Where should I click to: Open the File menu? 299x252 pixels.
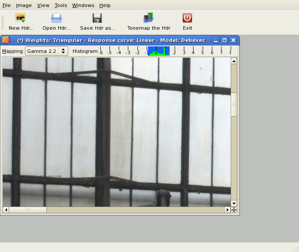[7, 5]
